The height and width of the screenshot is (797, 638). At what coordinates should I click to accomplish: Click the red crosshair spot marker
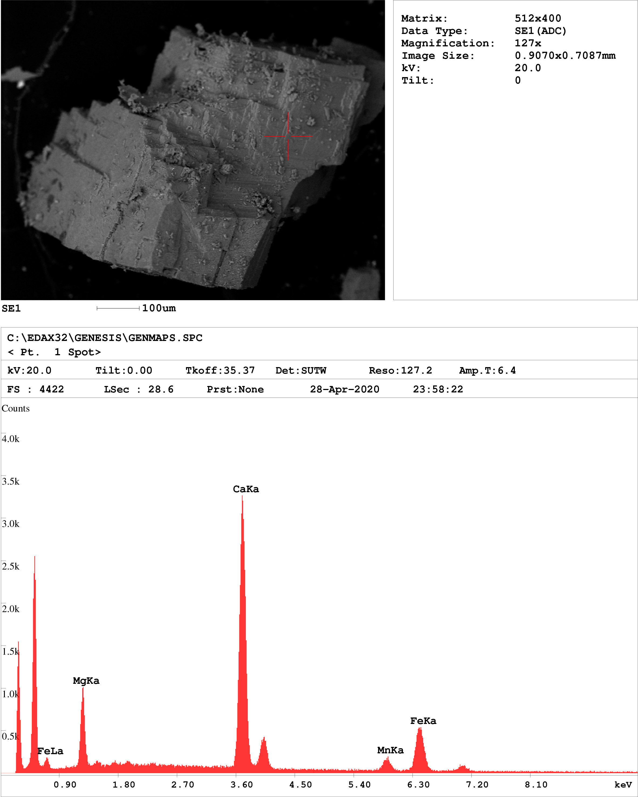[x=288, y=136]
